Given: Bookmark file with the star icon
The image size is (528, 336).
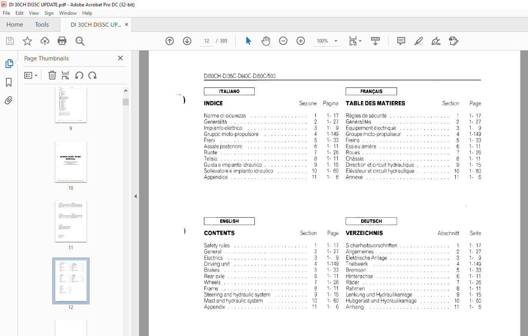Looking at the screenshot, I should 27,41.
